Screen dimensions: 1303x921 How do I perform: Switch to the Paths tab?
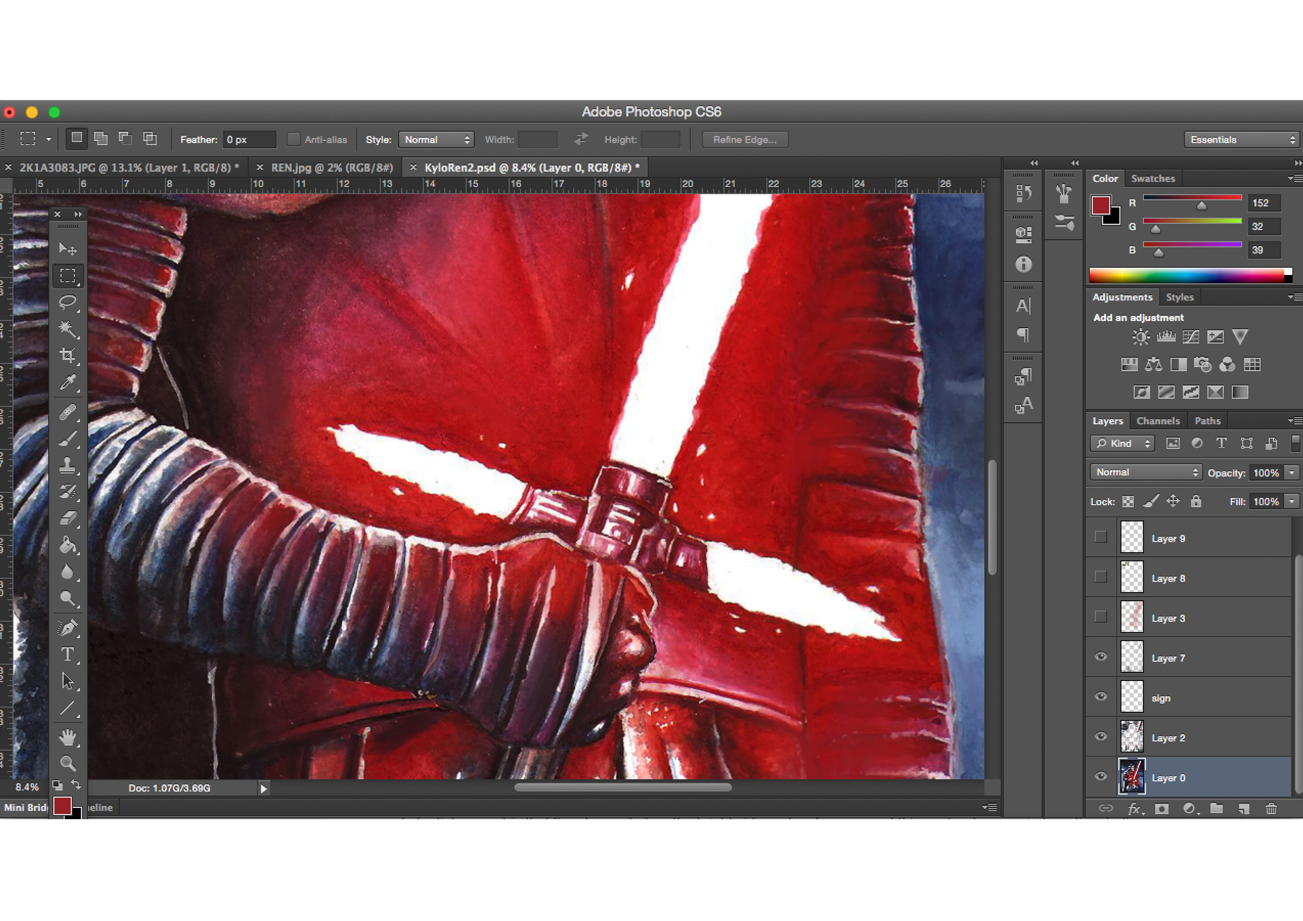click(x=1207, y=421)
